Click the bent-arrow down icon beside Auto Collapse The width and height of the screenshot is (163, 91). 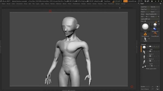157,89
